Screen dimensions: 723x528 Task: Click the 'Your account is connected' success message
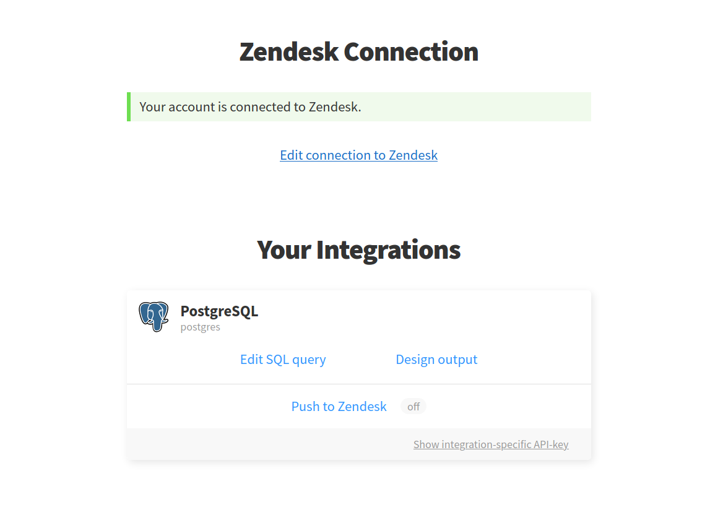pyautogui.click(x=250, y=106)
